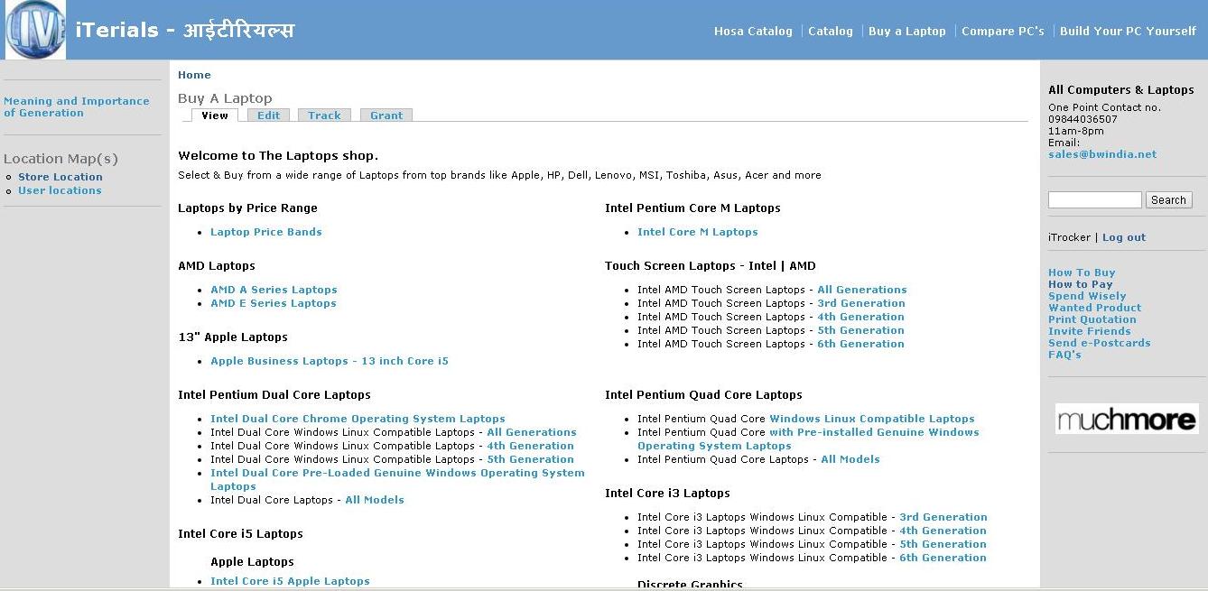Click the iTerials site logo

point(34,30)
